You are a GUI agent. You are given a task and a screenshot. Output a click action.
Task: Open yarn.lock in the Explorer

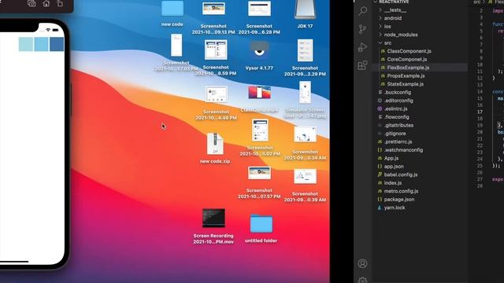tap(420, 208)
